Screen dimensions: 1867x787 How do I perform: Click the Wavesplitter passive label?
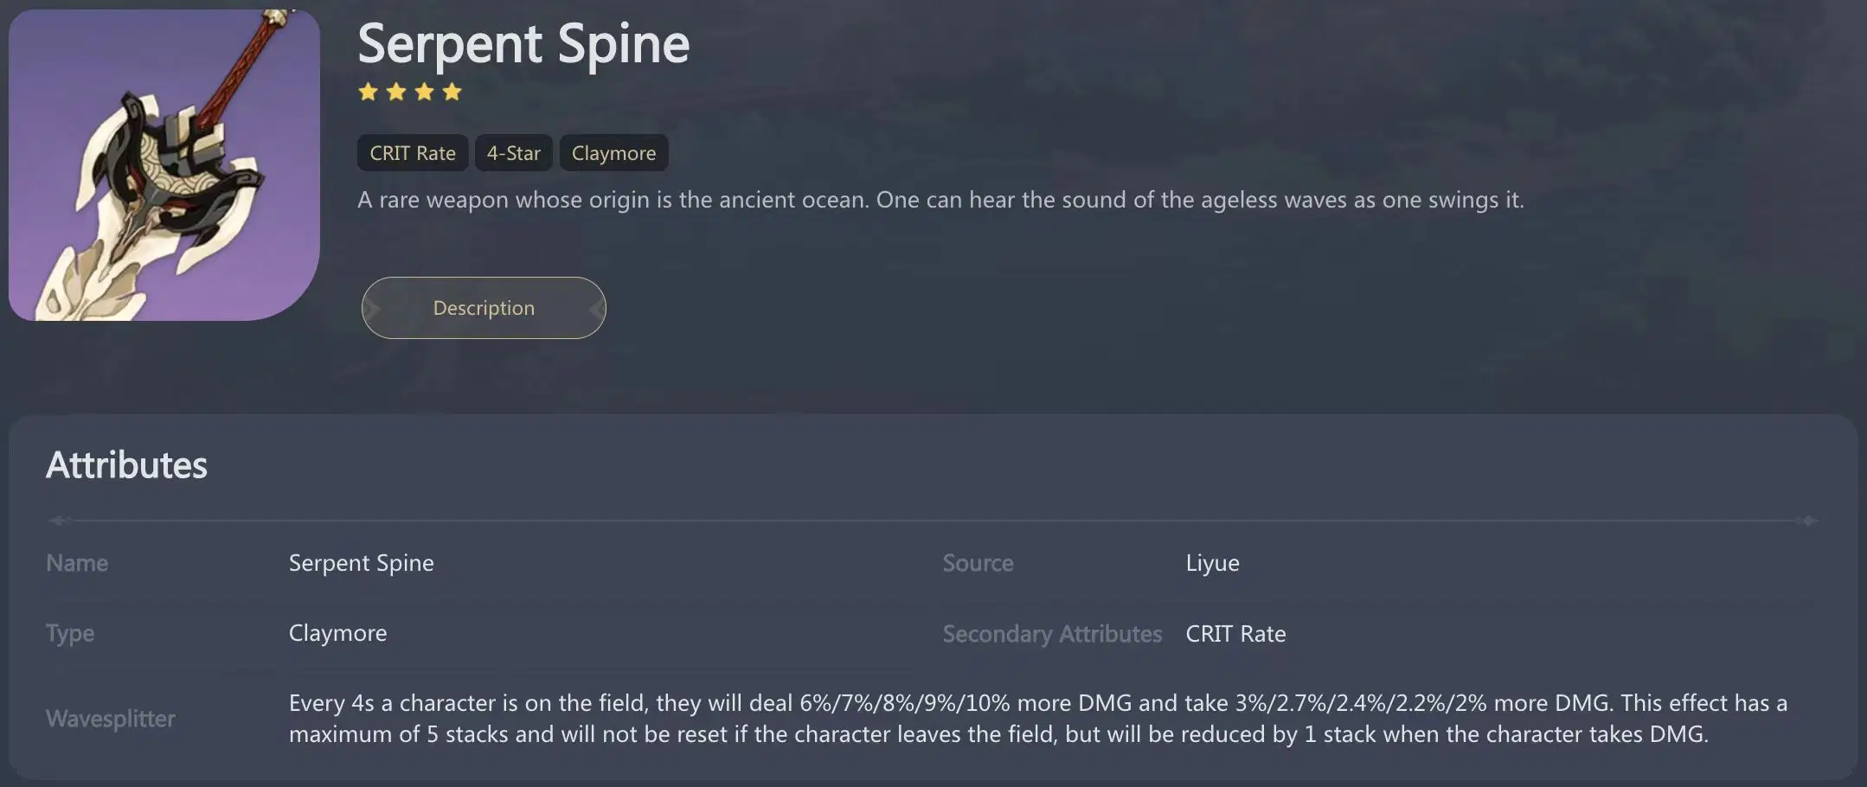point(111,719)
